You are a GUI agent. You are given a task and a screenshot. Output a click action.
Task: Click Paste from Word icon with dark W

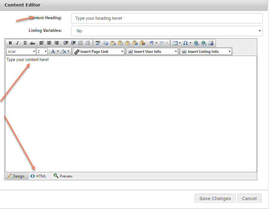[143, 43]
